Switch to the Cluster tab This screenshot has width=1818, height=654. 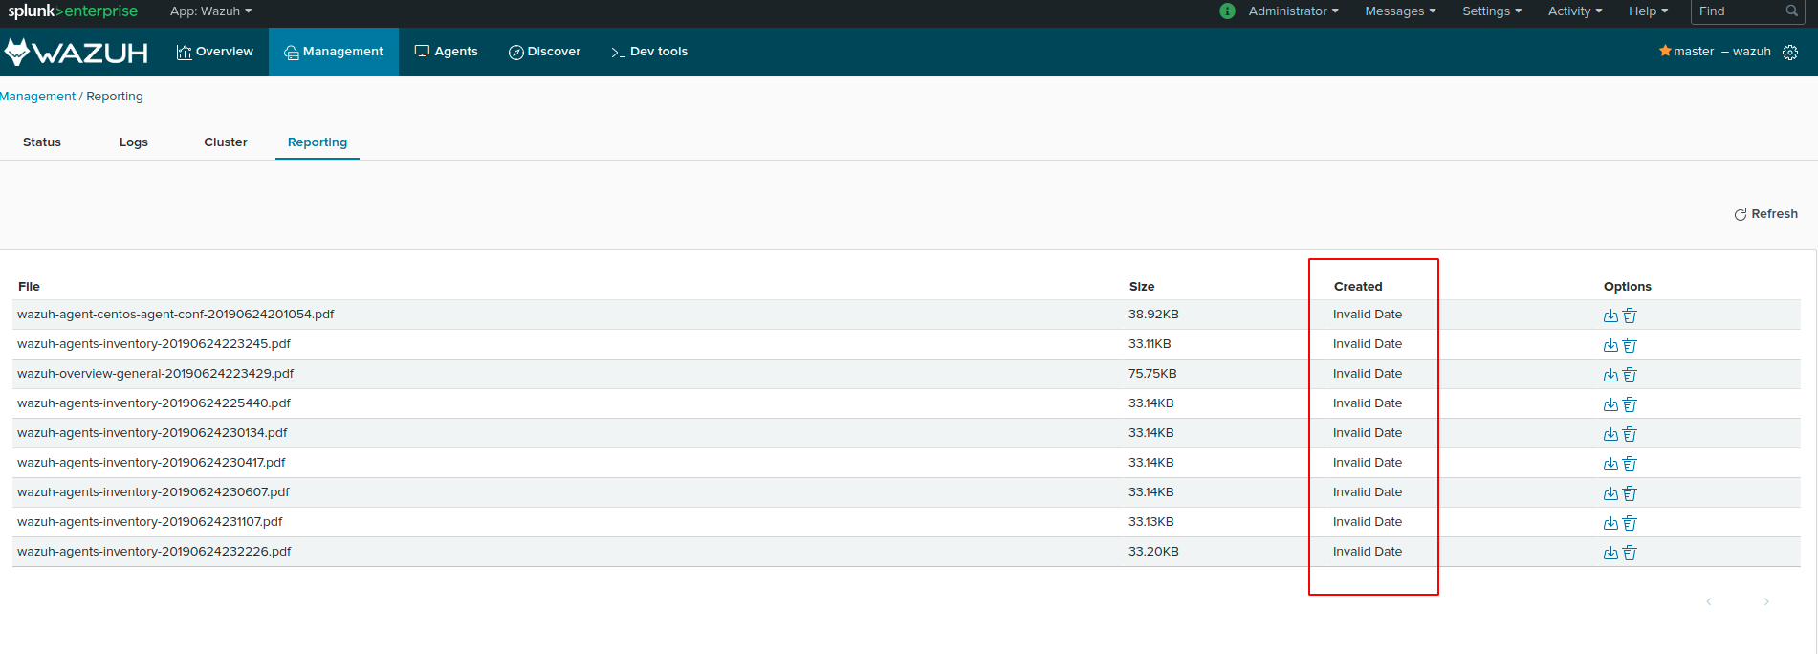(226, 142)
